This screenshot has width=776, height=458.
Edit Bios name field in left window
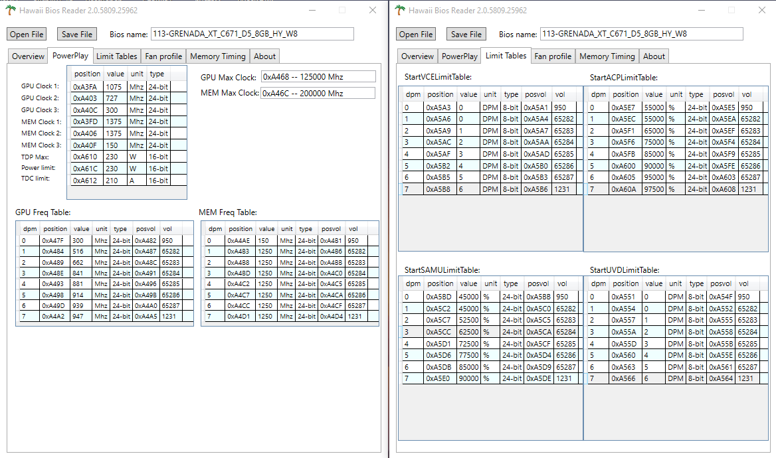click(252, 34)
